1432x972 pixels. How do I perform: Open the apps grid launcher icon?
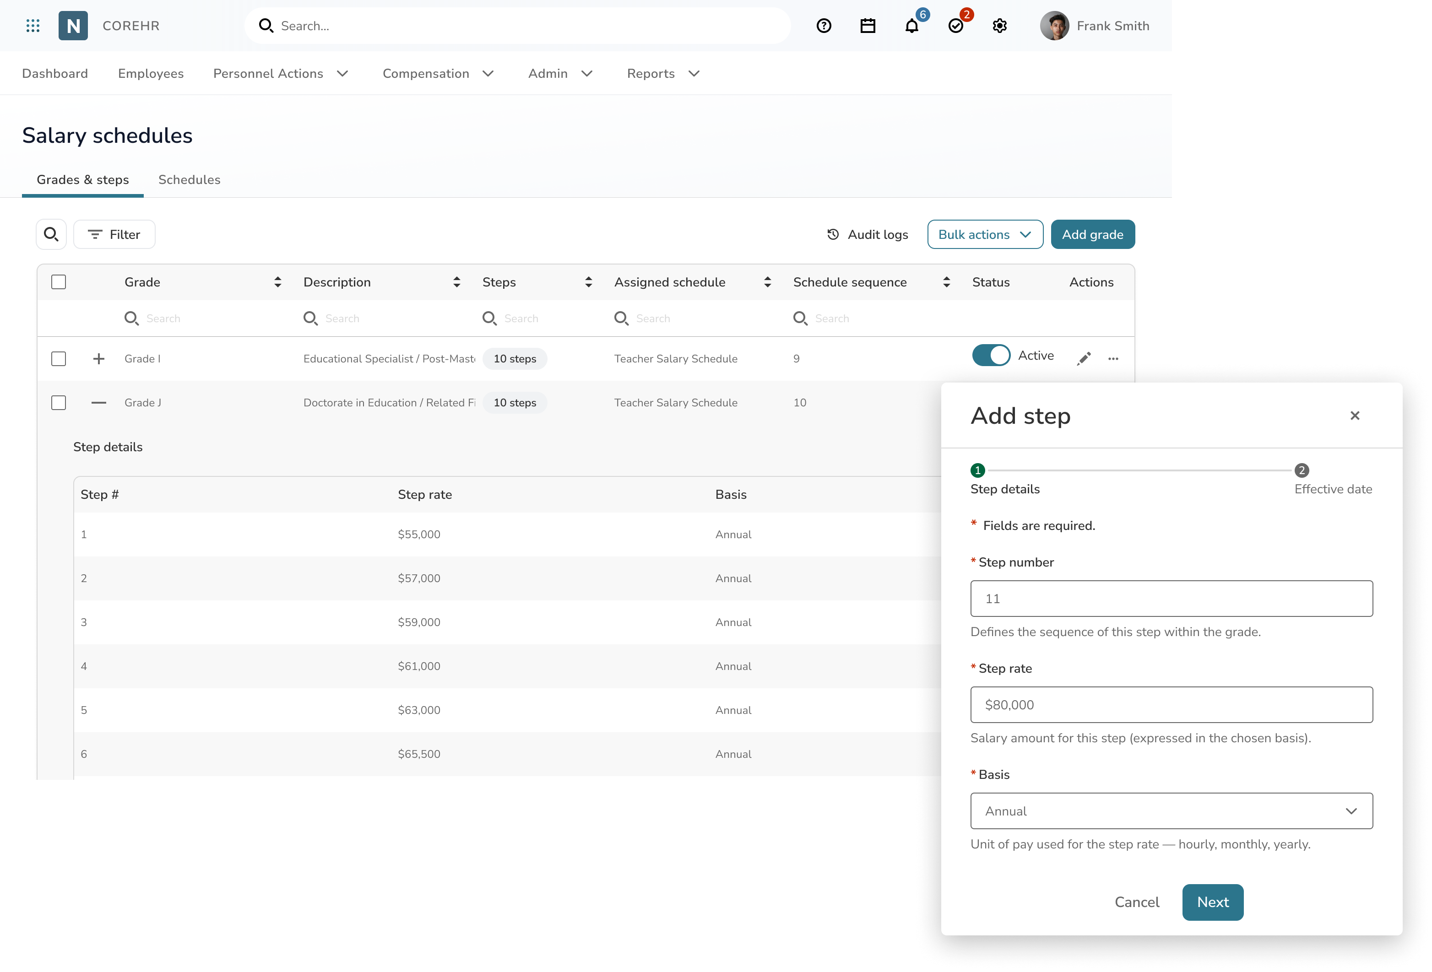coord(33,26)
